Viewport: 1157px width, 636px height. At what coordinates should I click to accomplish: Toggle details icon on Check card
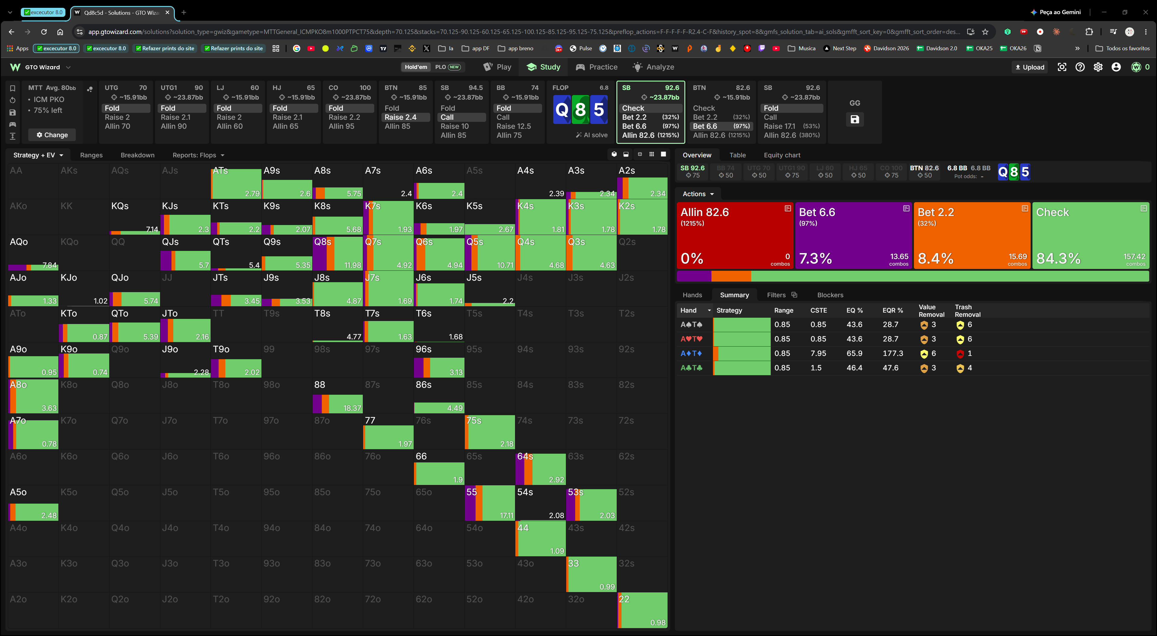pos(1143,208)
